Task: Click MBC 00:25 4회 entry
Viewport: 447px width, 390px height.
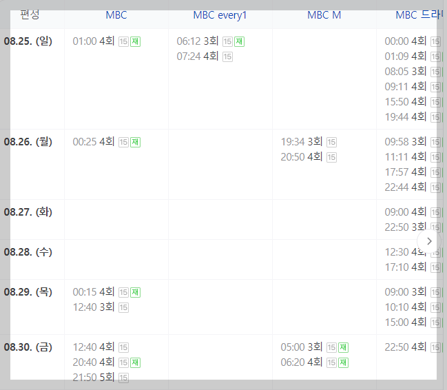Action: (x=94, y=142)
